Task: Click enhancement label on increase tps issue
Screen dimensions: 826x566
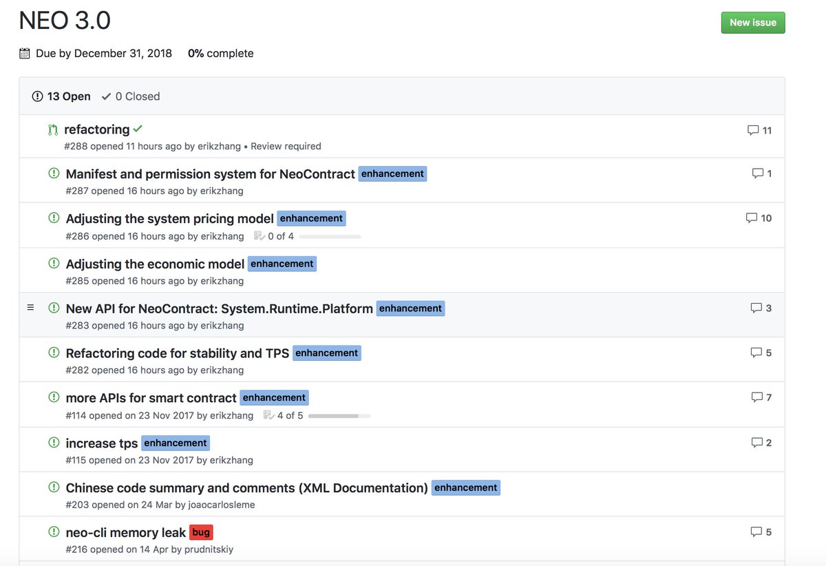Action: coord(176,443)
